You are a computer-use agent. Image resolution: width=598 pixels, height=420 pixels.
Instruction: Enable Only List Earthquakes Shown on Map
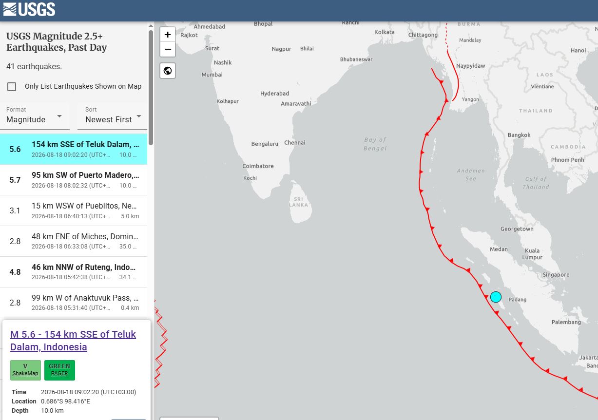point(12,87)
